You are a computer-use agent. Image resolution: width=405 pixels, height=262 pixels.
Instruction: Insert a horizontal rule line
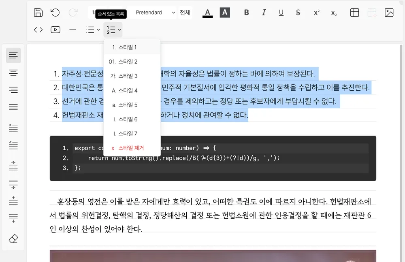coord(73,30)
